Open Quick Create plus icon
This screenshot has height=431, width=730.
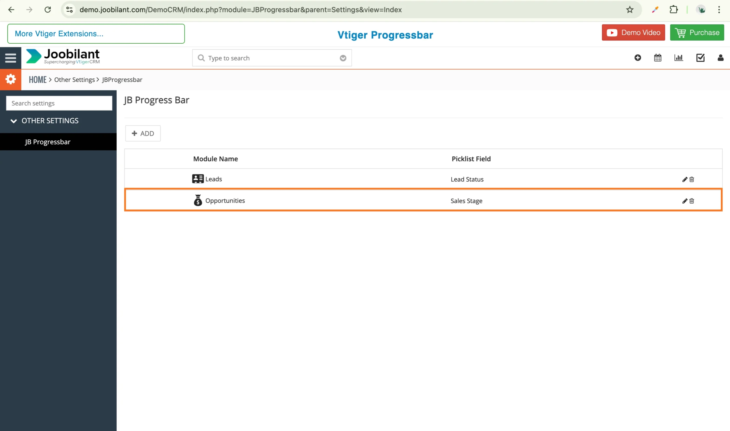tap(637, 58)
